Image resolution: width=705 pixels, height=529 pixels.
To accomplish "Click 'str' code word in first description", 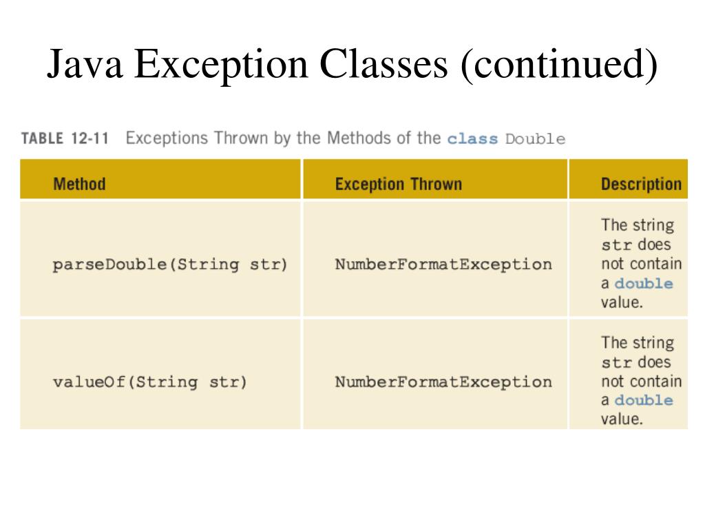I will [x=617, y=245].
